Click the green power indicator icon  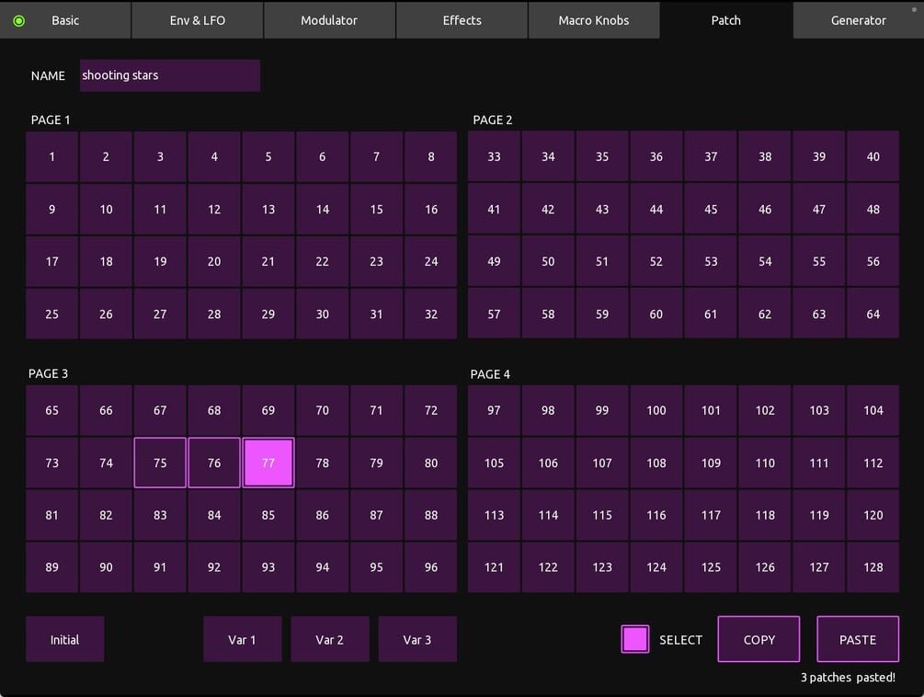pyautogui.click(x=19, y=20)
